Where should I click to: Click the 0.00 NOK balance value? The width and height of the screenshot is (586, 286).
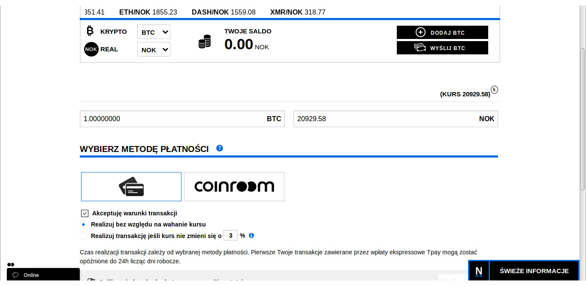pos(247,45)
